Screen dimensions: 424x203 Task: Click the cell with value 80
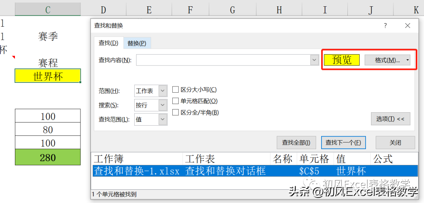click(x=48, y=129)
